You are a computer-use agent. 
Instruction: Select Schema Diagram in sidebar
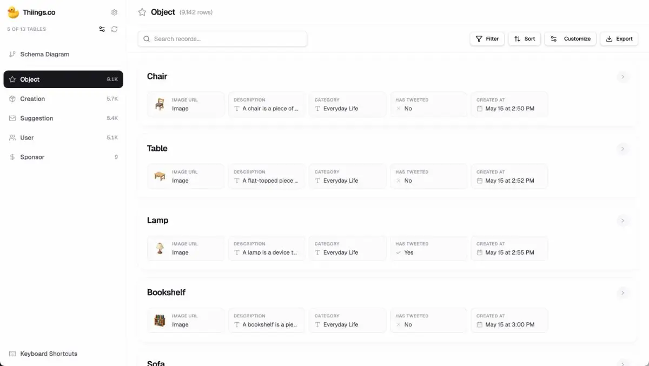point(44,55)
